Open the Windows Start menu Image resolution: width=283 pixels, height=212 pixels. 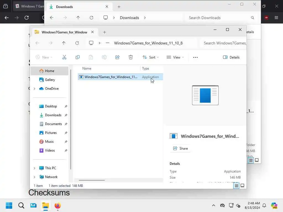9,205
